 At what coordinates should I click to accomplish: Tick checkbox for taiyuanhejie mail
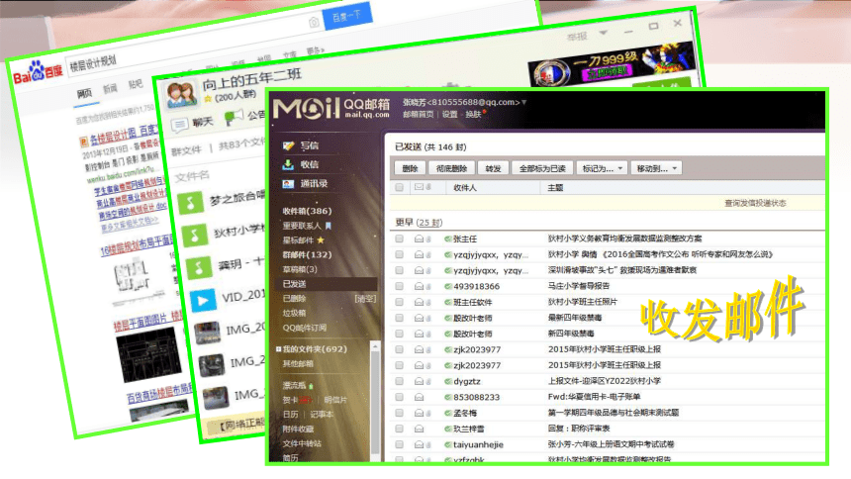click(x=400, y=444)
